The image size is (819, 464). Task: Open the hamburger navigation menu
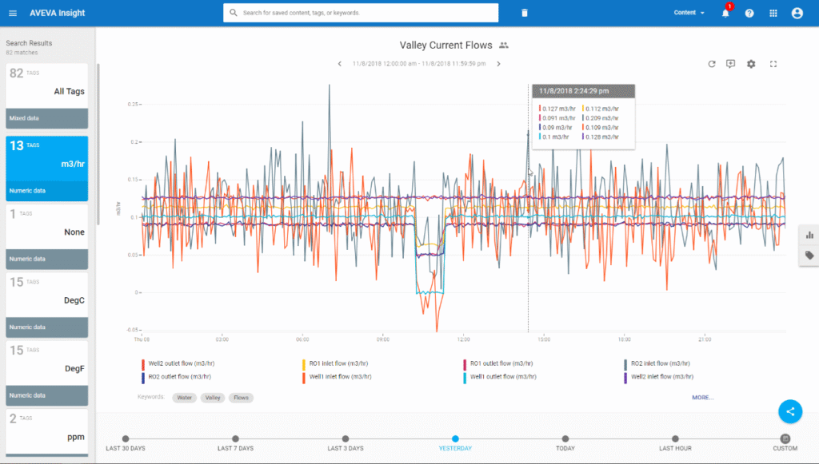12,13
